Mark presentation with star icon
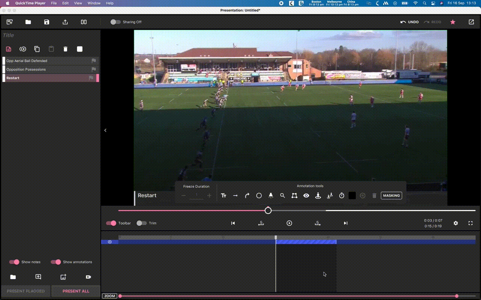The height and width of the screenshot is (300, 481). (x=453, y=22)
